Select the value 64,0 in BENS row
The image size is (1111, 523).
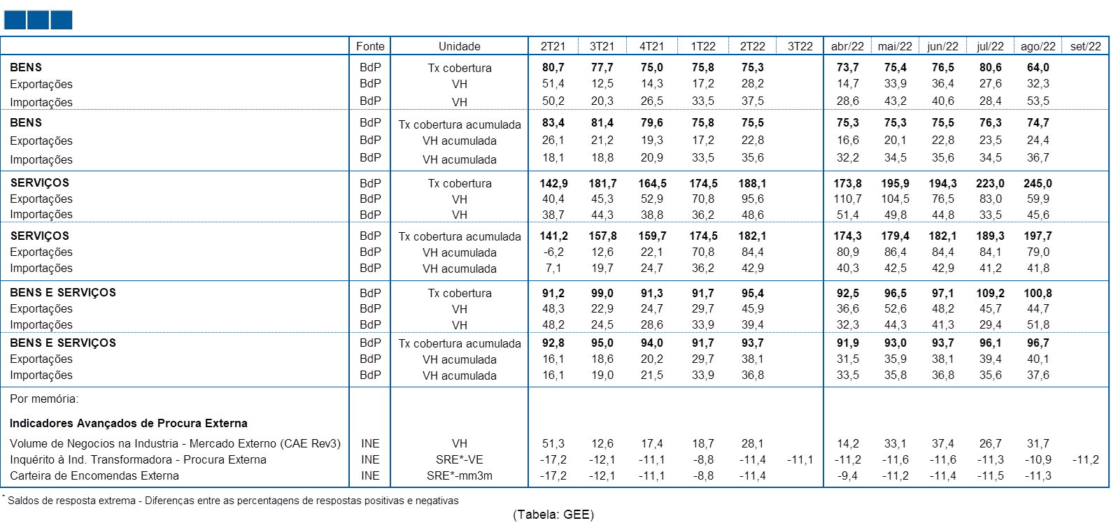(1038, 67)
